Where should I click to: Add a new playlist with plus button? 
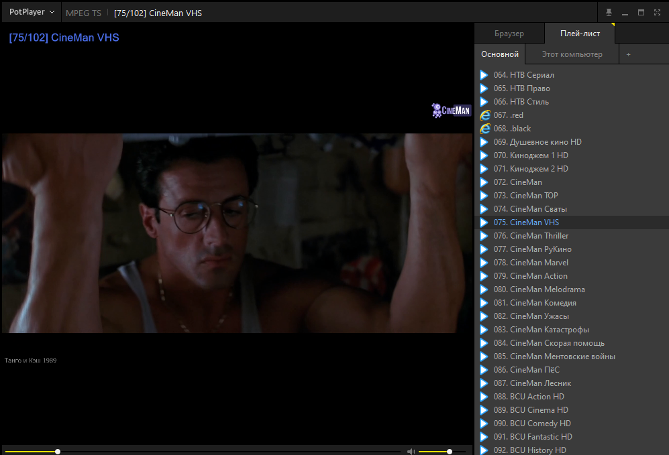[x=628, y=54]
